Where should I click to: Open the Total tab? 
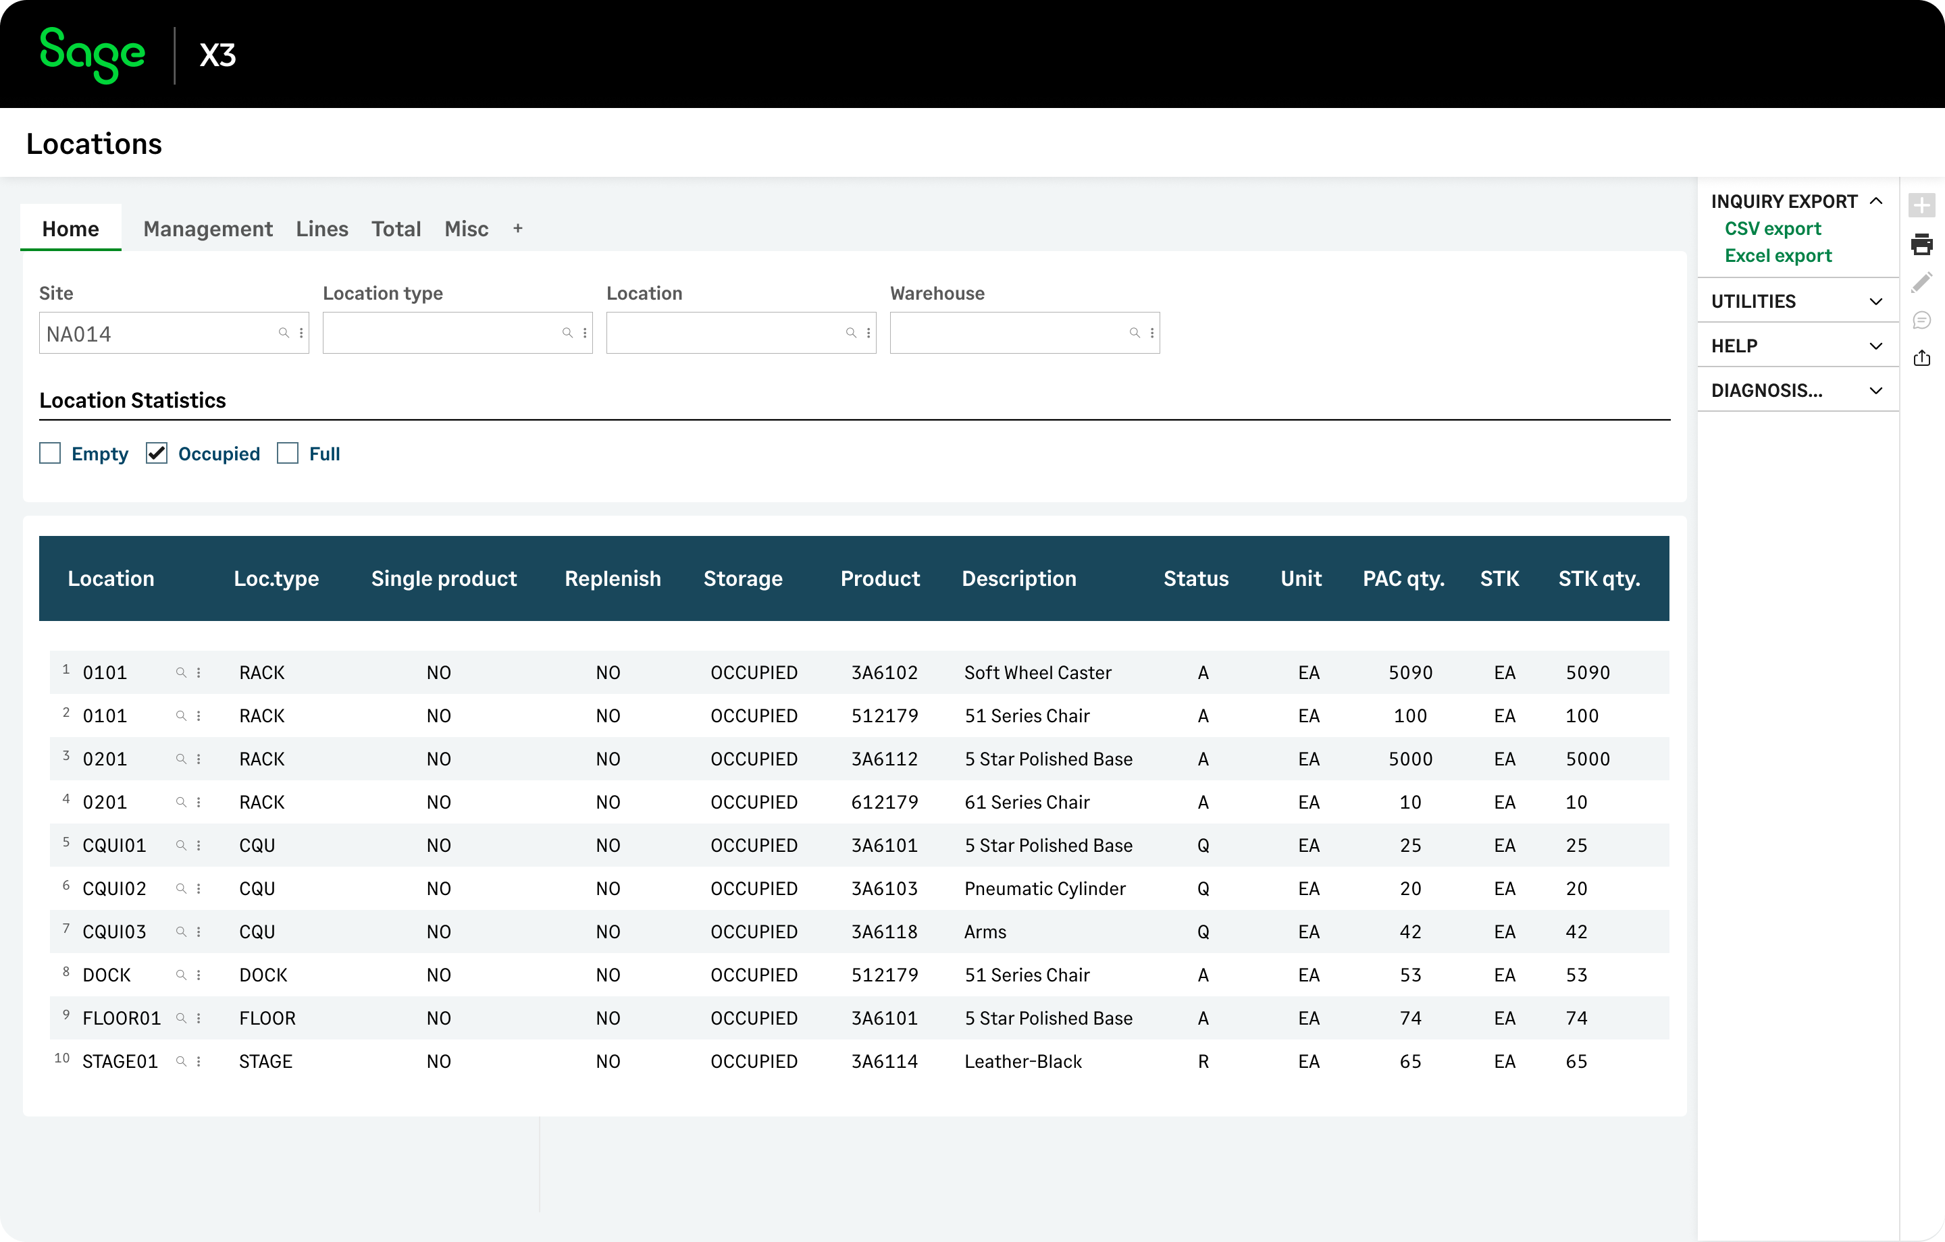click(396, 229)
